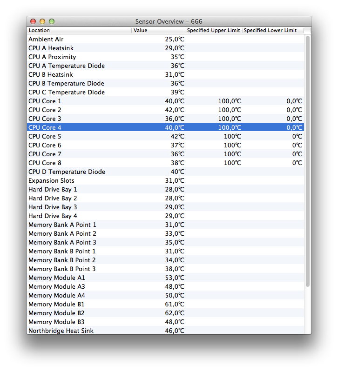This screenshot has height=371, width=338.
Task: Click CPU Core 1 upper limit 100,0°C
Action: 230,101
